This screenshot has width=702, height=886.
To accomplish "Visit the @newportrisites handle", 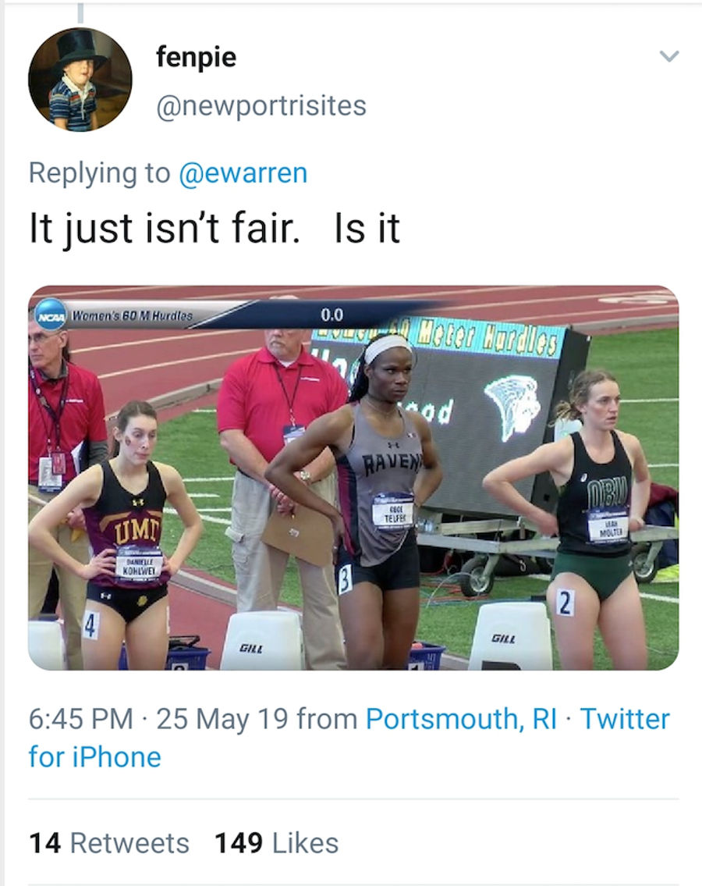I will coord(261,105).
